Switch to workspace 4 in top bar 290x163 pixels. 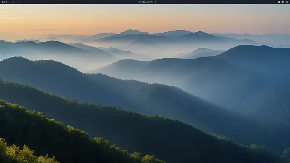(x=16, y=2)
